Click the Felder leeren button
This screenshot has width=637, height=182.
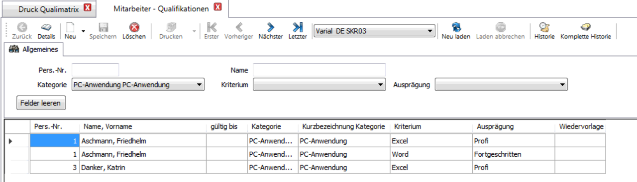tap(41, 103)
